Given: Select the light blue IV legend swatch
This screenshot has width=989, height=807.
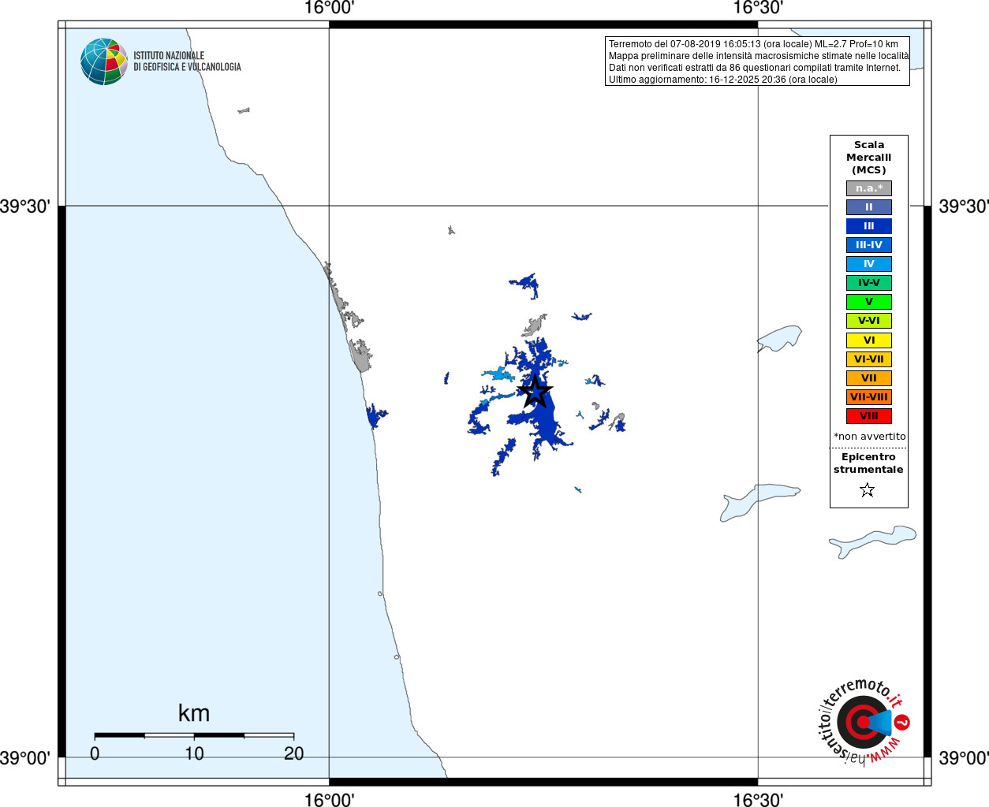Looking at the screenshot, I should (x=869, y=264).
